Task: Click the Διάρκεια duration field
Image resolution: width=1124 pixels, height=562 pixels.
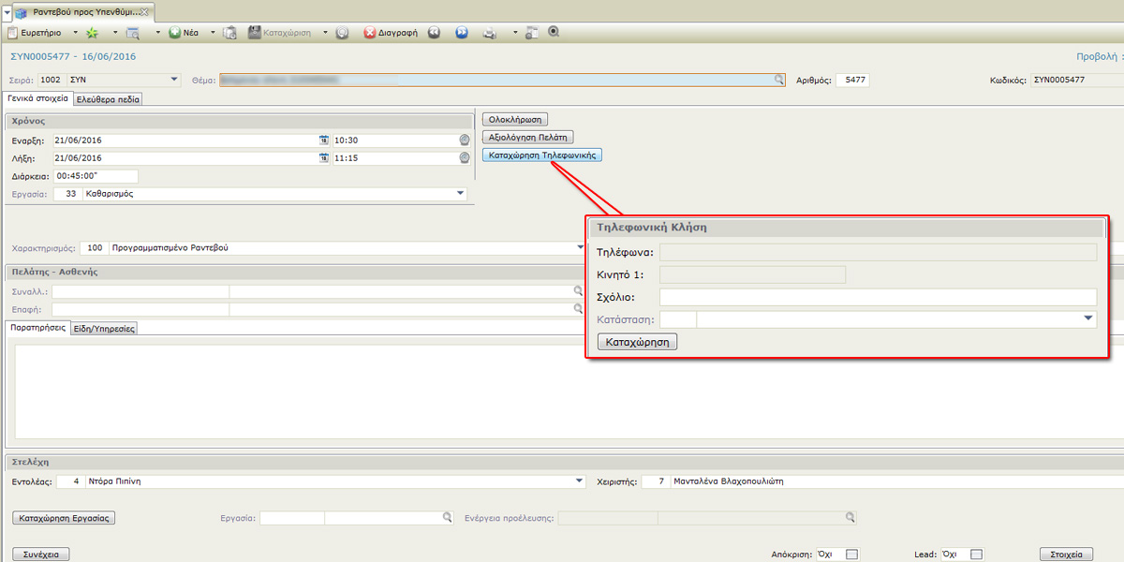Action: [x=96, y=176]
